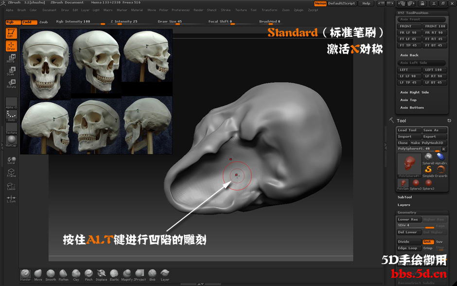
Task: Click the Load Tool button
Action: [409, 130]
